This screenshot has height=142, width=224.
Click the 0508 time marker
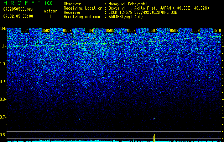(174, 31)
